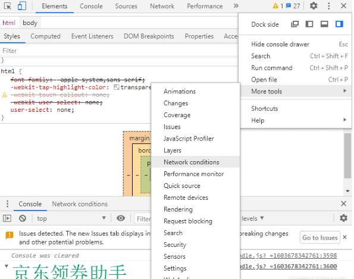Open Animations from More tools
Screen dimensions: 354x279
tap(195, 91)
